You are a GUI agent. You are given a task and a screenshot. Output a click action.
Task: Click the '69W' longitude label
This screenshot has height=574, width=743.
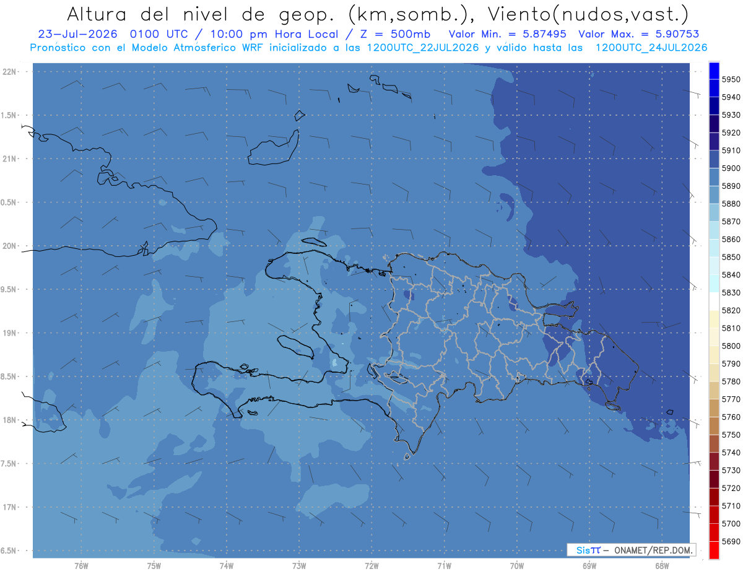589,565
